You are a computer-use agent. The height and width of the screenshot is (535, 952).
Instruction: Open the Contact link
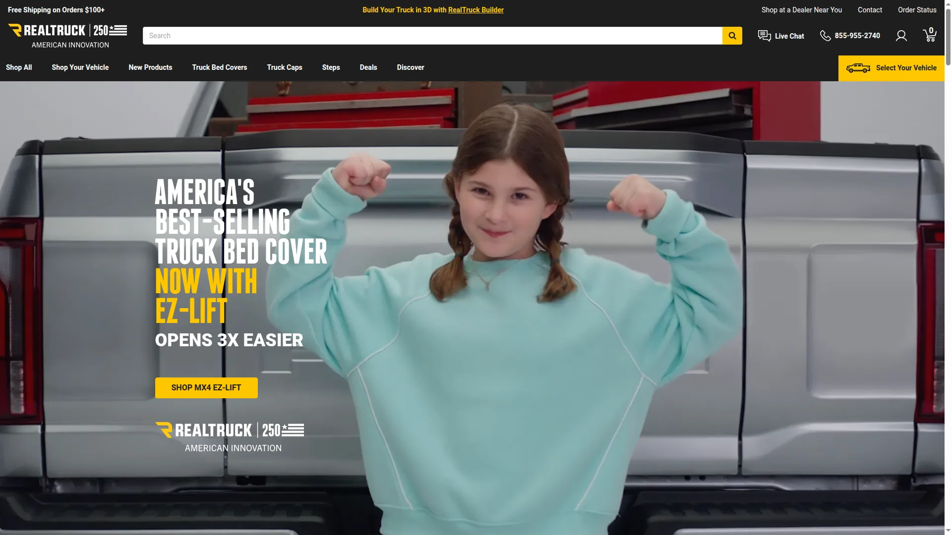click(x=870, y=10)
